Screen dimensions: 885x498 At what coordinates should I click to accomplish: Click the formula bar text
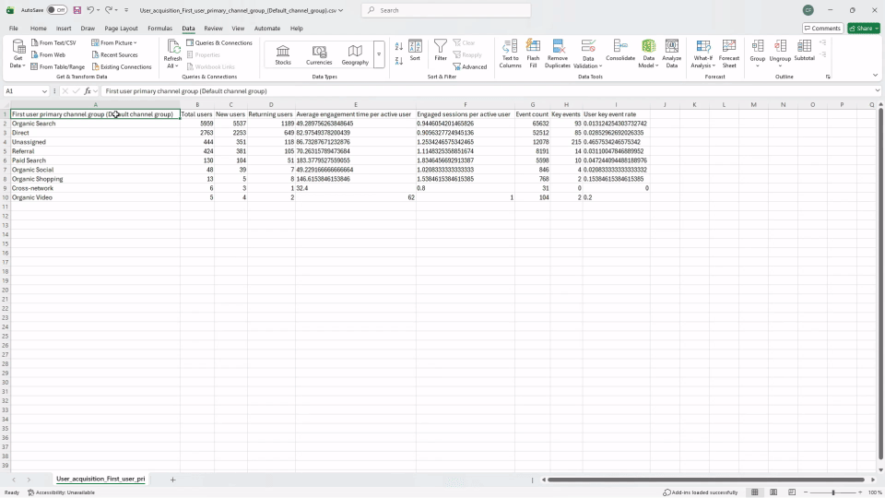[185, 91]
